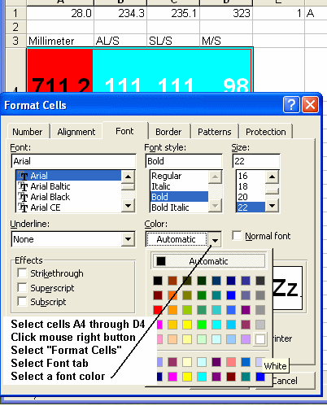Click the font list scroll-up arrow
Image resolution: width=327 pixels, height=406 pixels.
(128, 177)
